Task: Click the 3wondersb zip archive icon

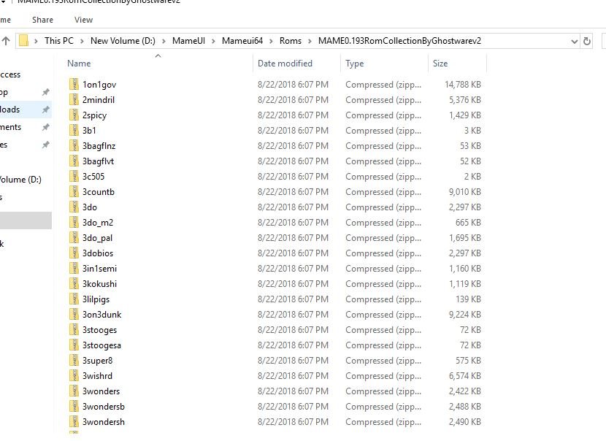Action: (74, 406)
